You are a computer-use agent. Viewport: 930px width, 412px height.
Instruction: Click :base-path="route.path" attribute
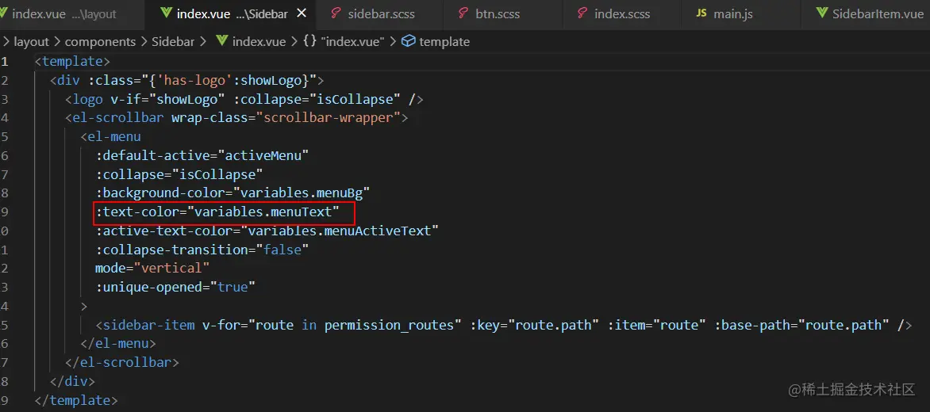point(802,325)
